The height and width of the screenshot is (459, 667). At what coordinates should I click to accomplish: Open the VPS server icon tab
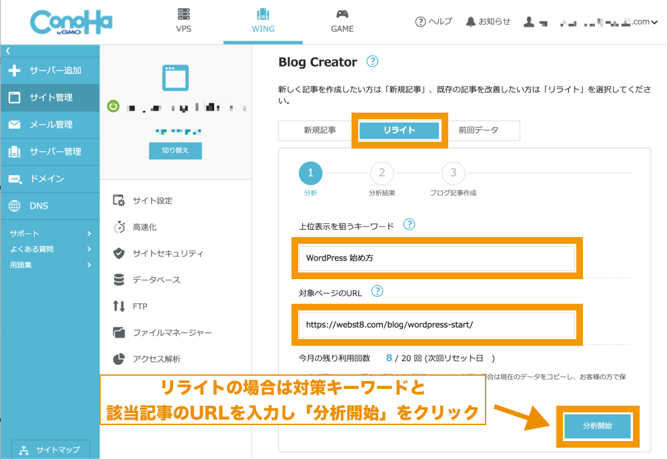[x=184, y=21]
